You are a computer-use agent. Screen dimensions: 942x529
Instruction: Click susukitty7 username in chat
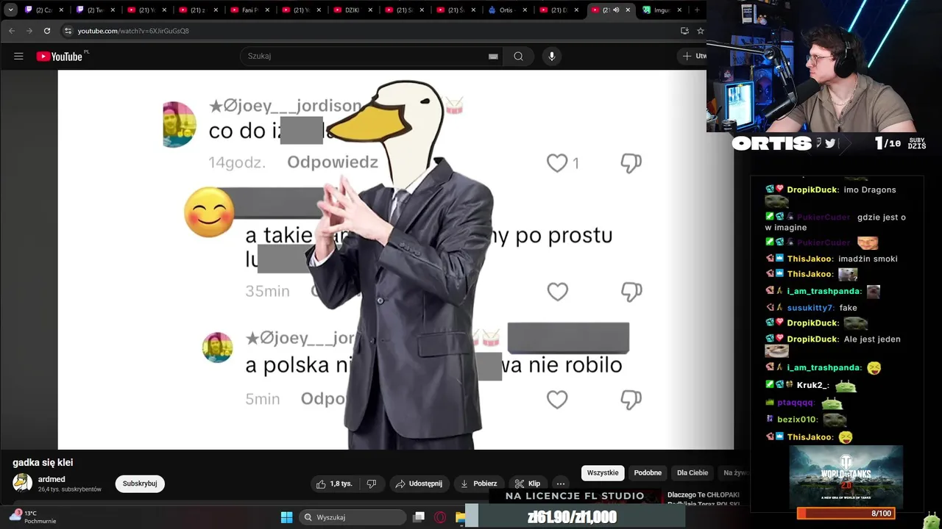pos(810,308)
